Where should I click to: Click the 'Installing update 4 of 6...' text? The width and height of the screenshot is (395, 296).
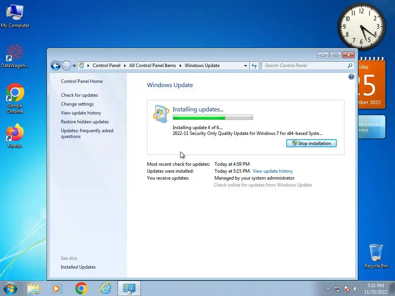[197, 128]
